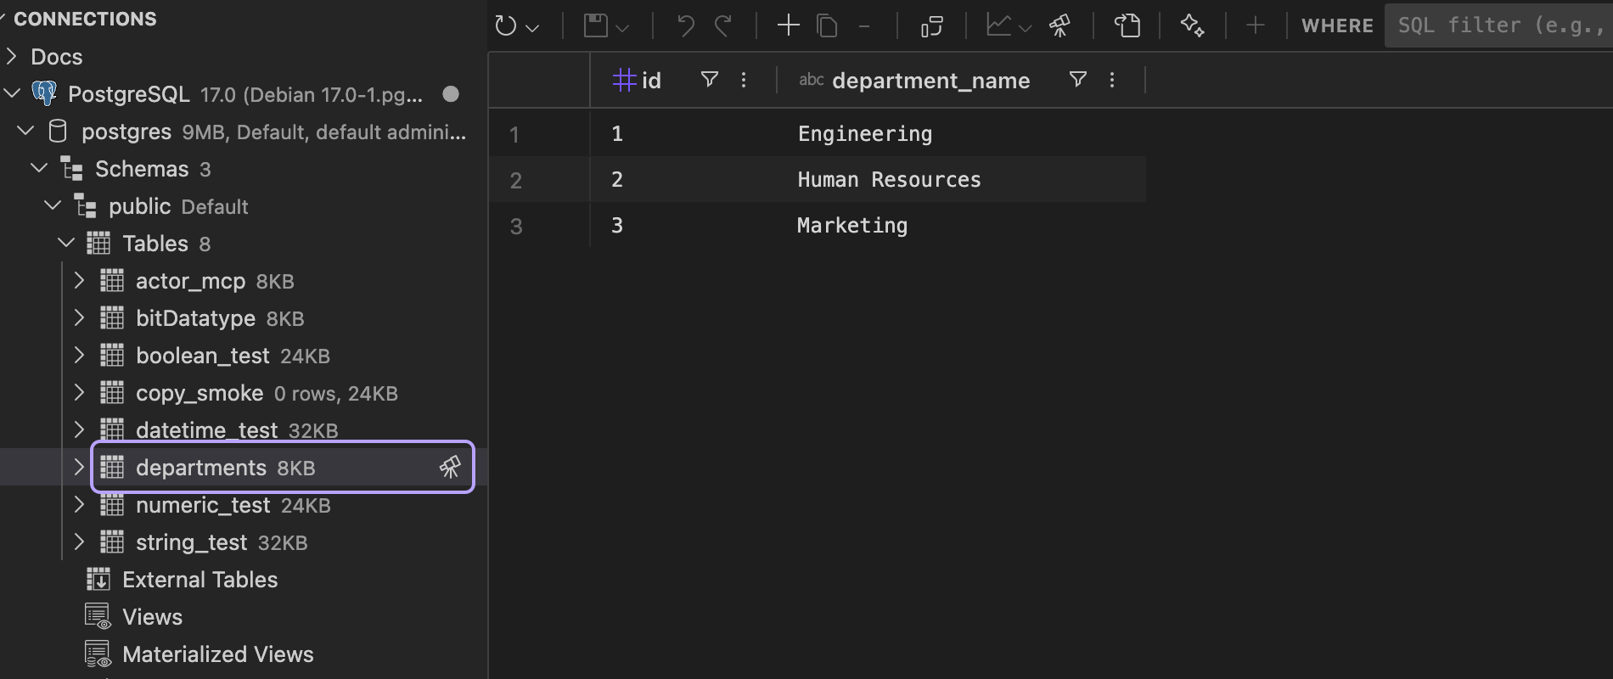Screen dimensions: 1613x679
Task: Click the greyed plus icon before WHERE
Action: 1256,25
